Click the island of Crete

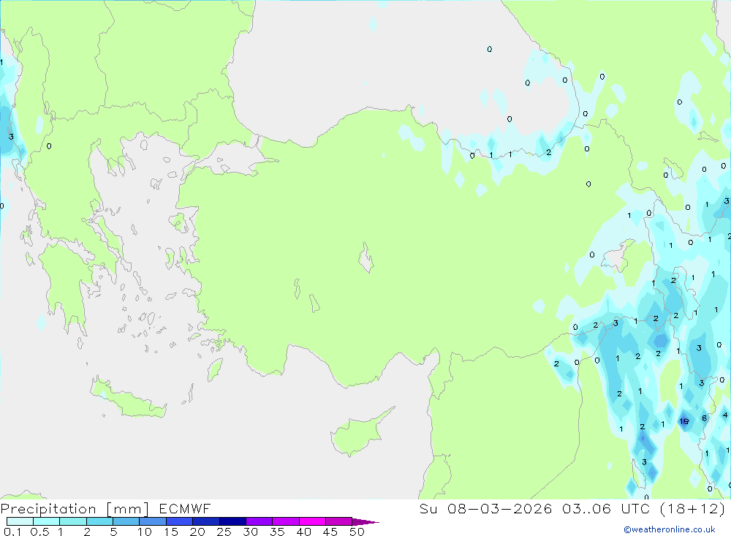click(128, 398)
